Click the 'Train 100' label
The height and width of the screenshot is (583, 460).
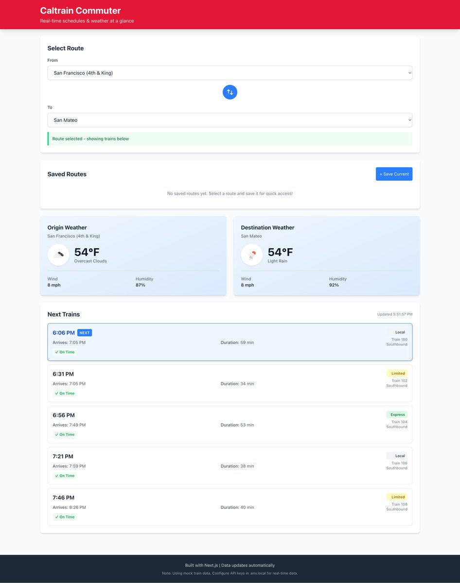[399, 340]
